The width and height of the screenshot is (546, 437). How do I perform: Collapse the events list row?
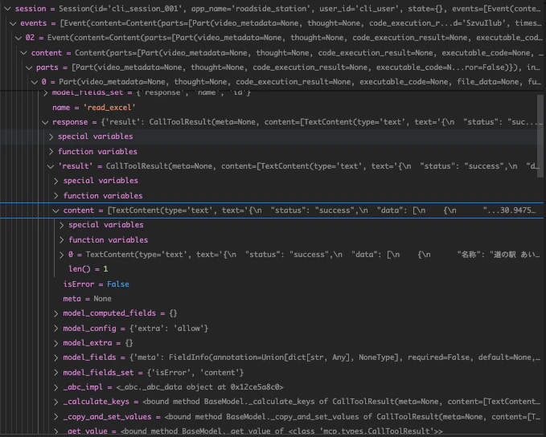13,23
